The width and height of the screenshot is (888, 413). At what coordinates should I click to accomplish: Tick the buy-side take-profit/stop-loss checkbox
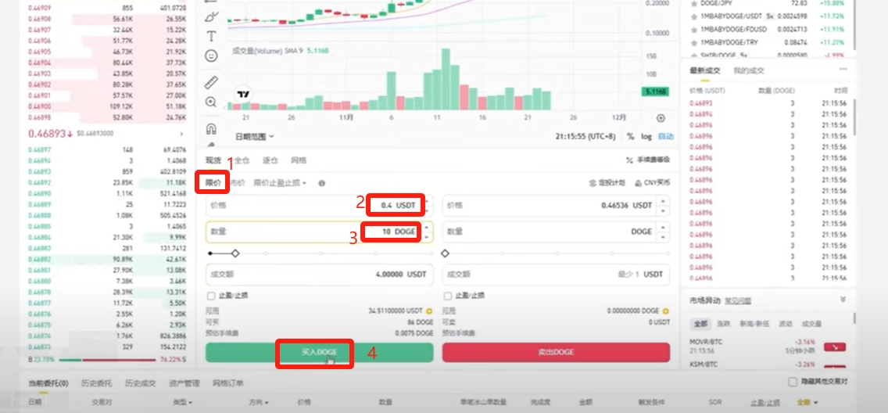[x=211, y=296]
